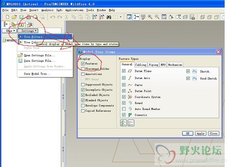Open the Connections navigator tab icon
The height and width of the screenshot is (167, 230).
(x=30, y=25)
